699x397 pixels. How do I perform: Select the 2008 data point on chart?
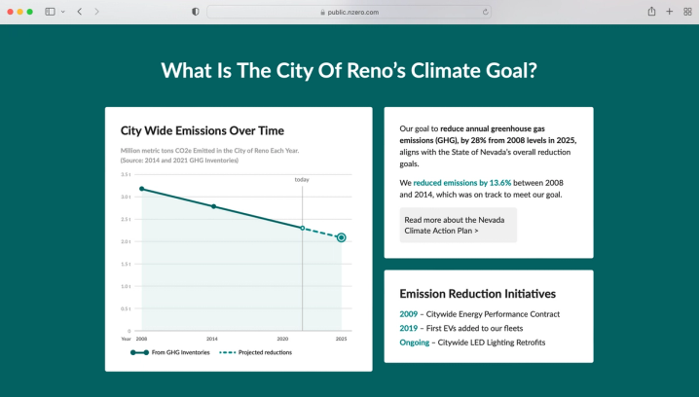(x=142, y=189)
